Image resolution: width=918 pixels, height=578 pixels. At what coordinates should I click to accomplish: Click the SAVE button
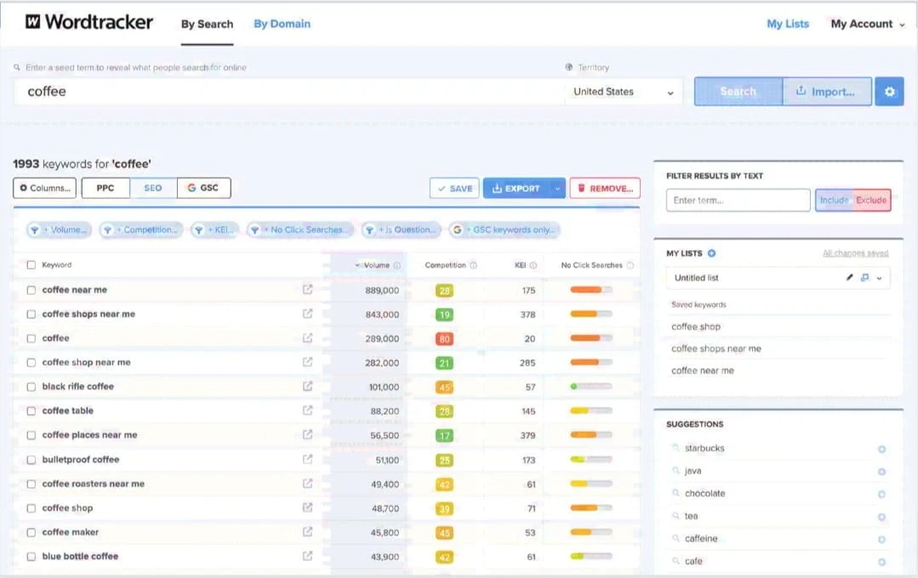coord(453,188)
